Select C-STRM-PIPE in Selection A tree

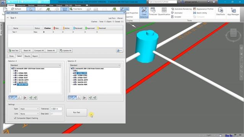(22, 73)
